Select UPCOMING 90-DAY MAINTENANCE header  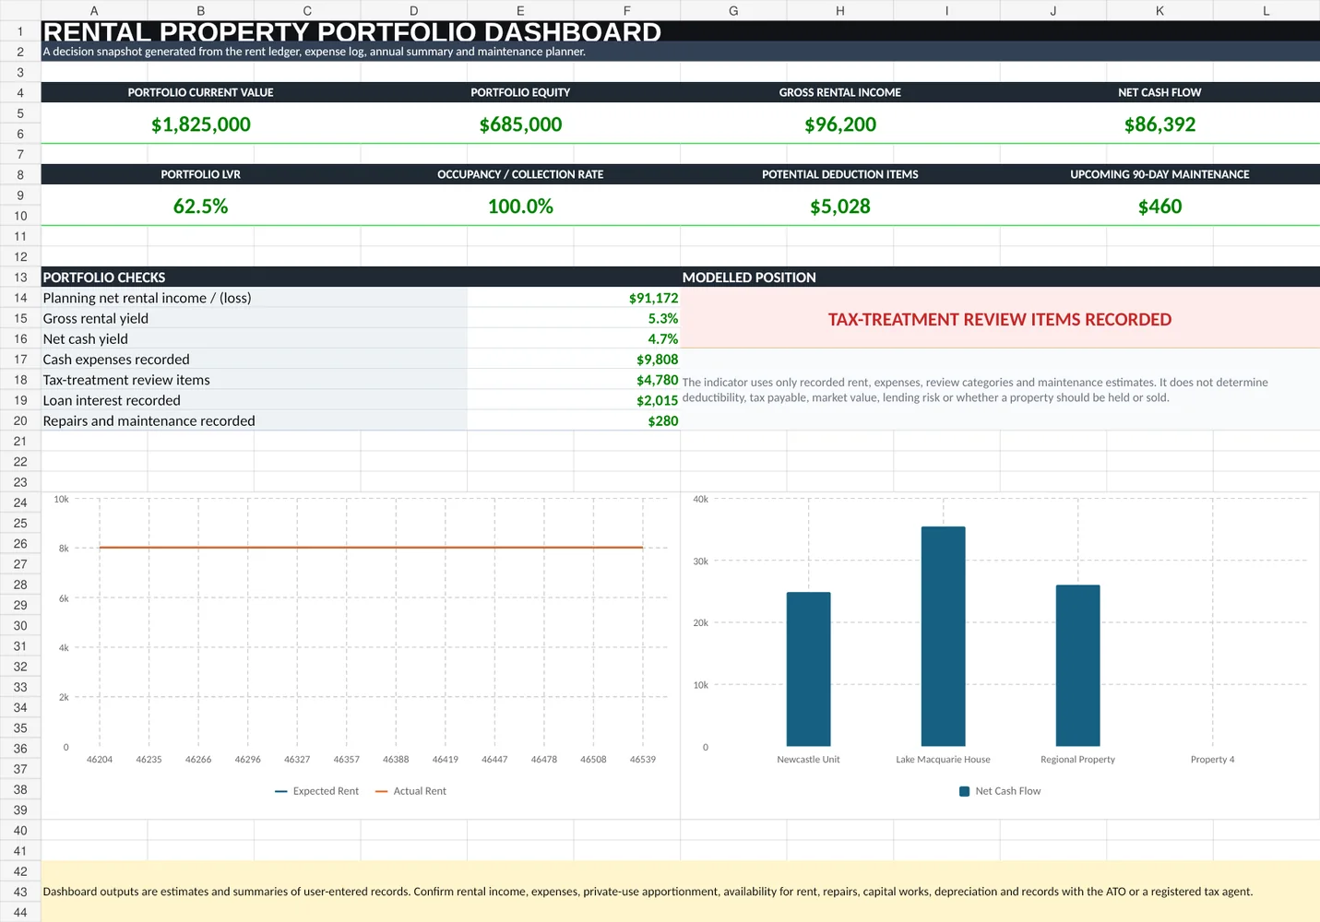point(1159,174)
